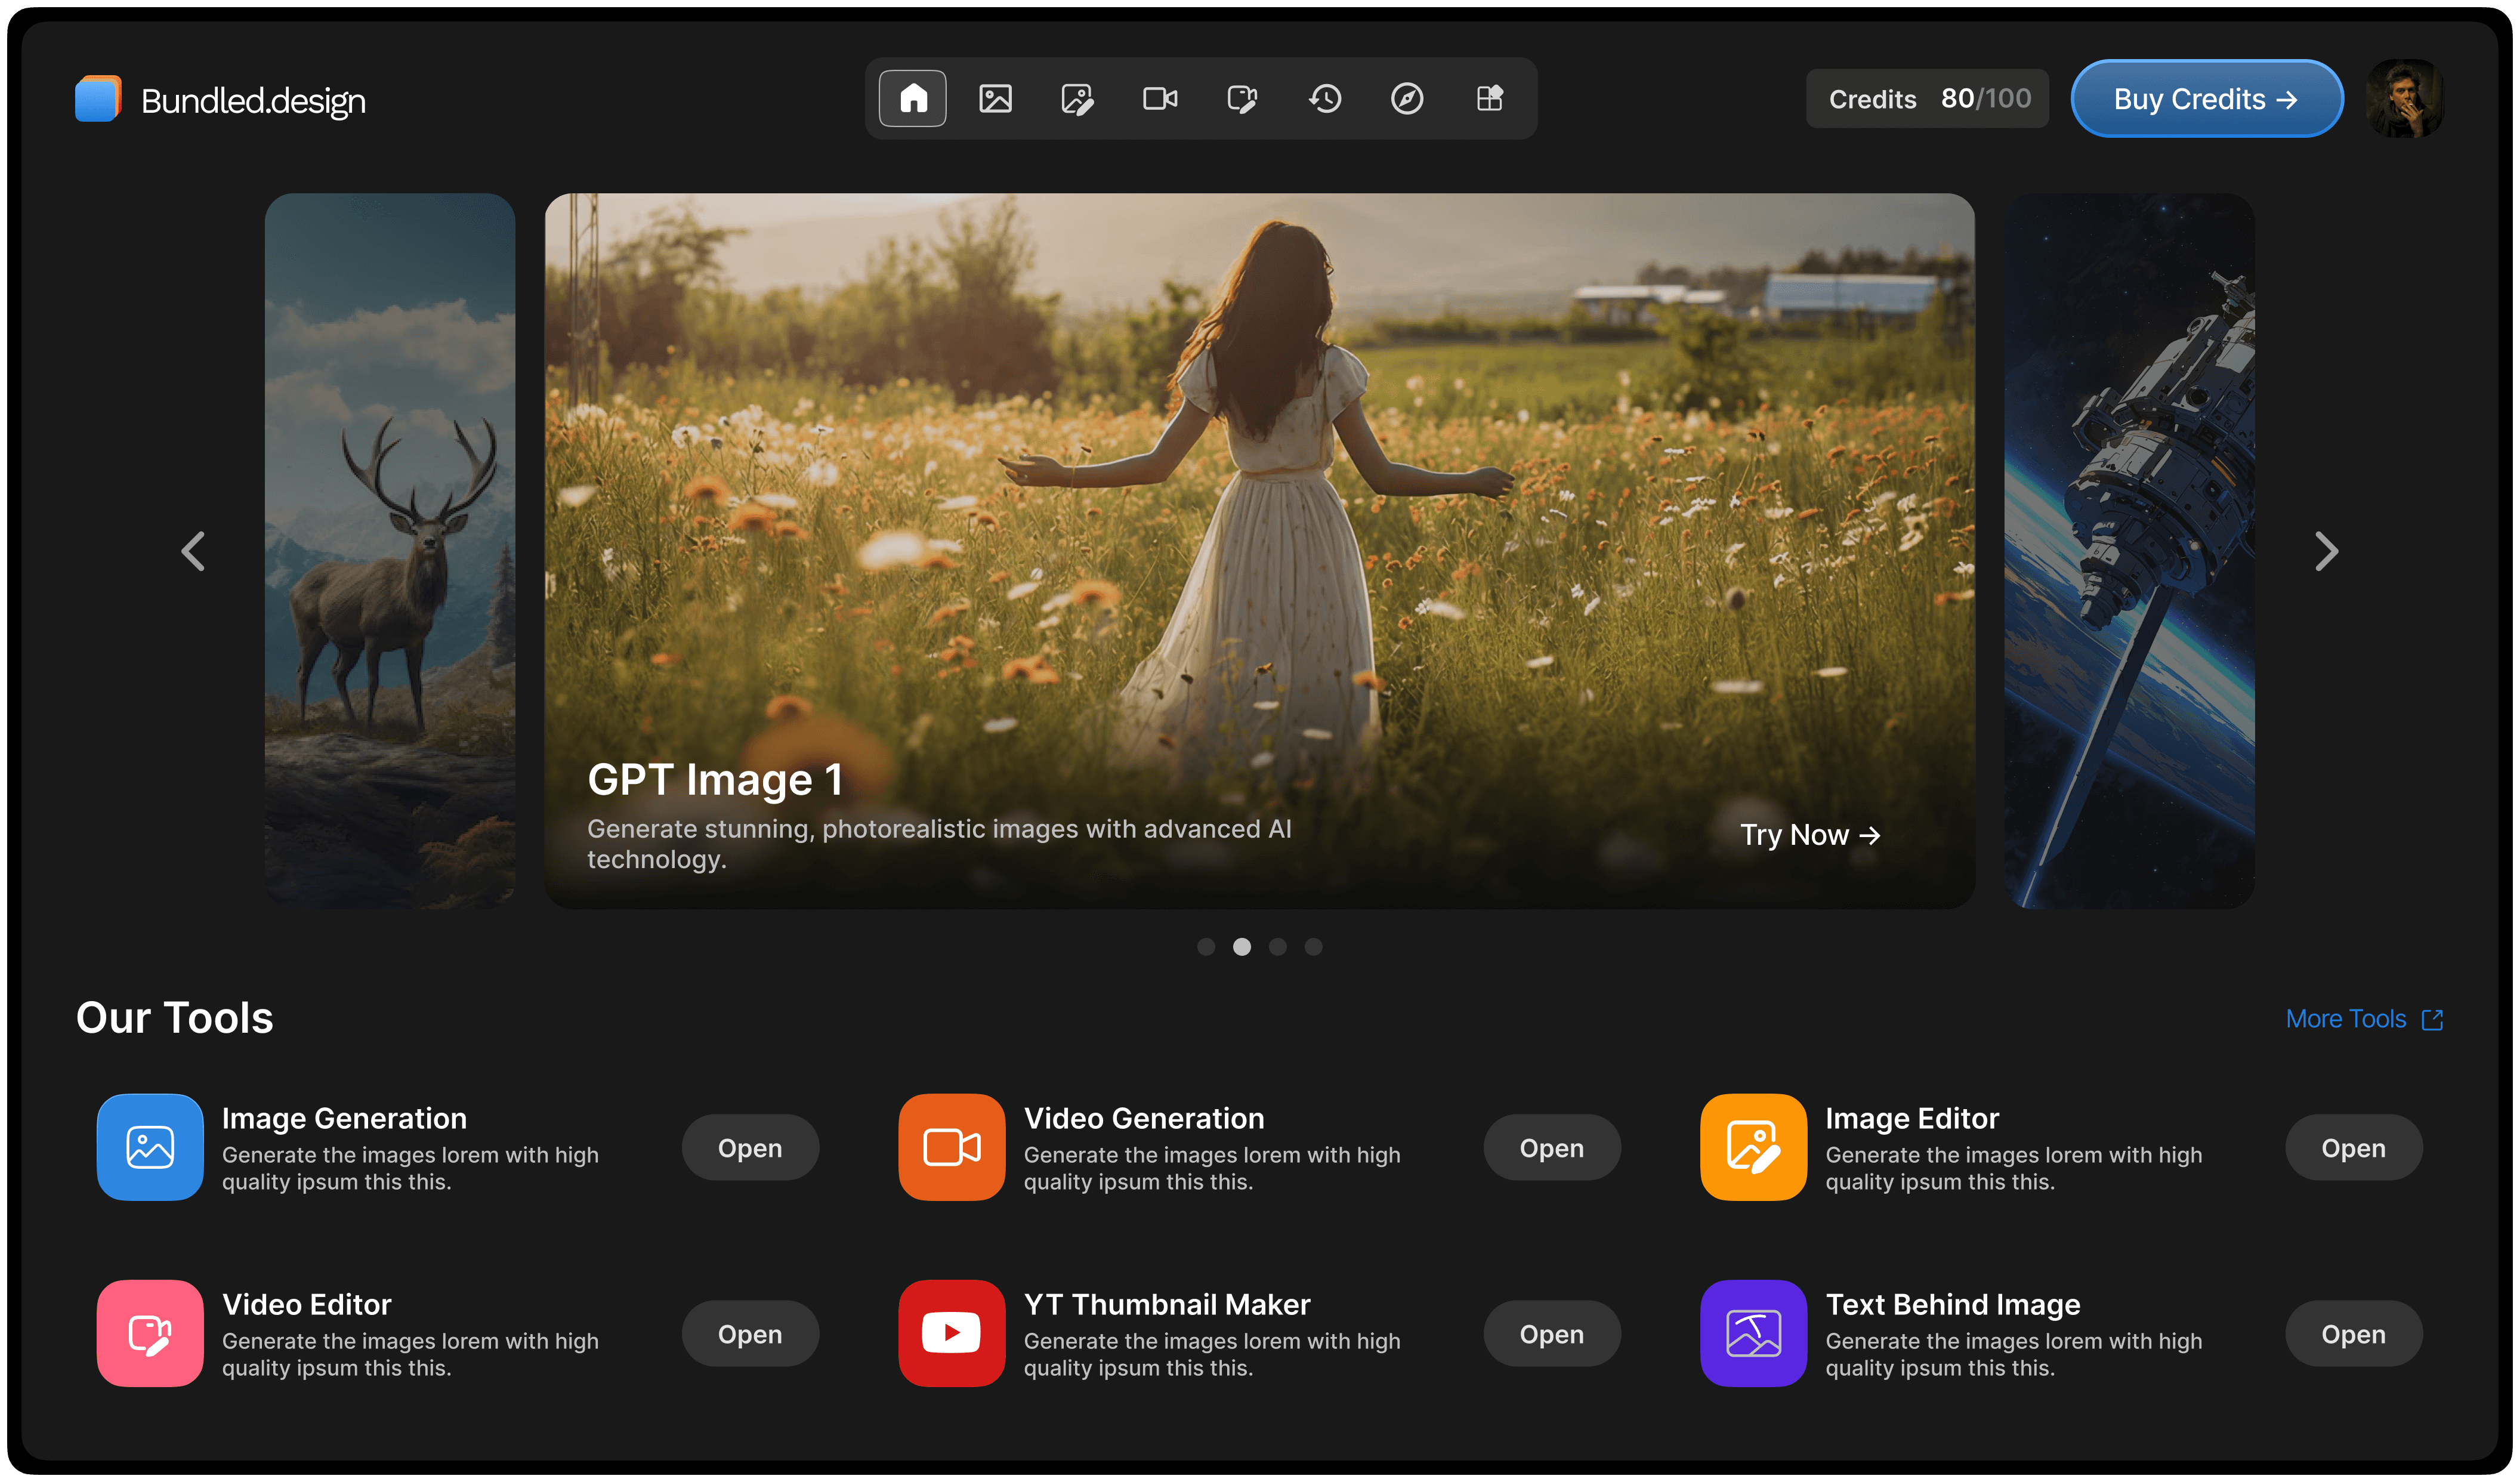
Task: Click the pink Video Editor tool icon
Action: tap(150, 1333)
